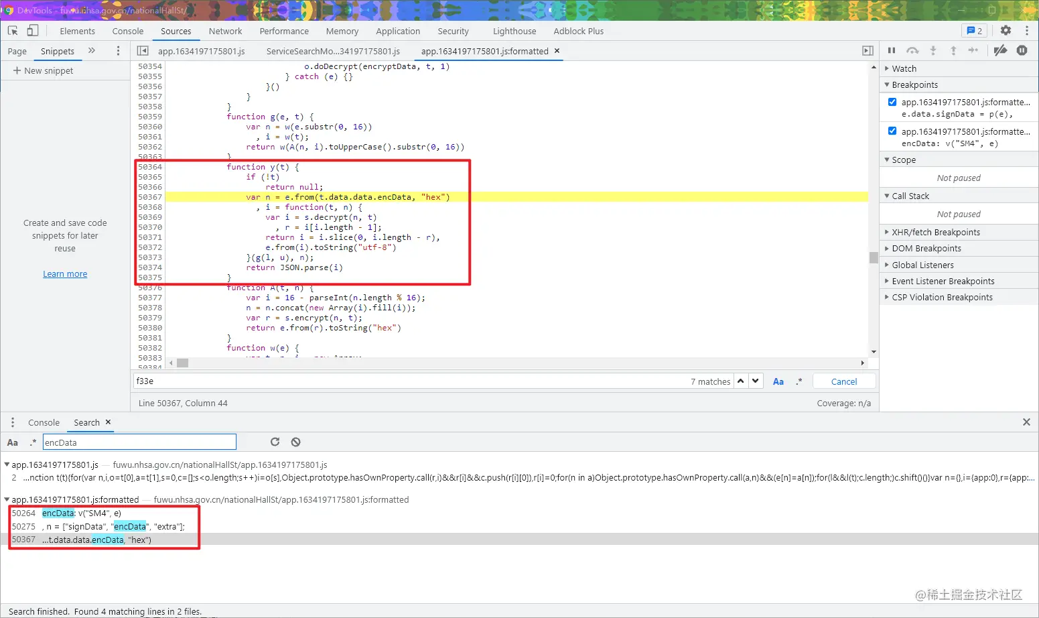
Task: Collapse the Call Stack section
Action: coord(959,196)
